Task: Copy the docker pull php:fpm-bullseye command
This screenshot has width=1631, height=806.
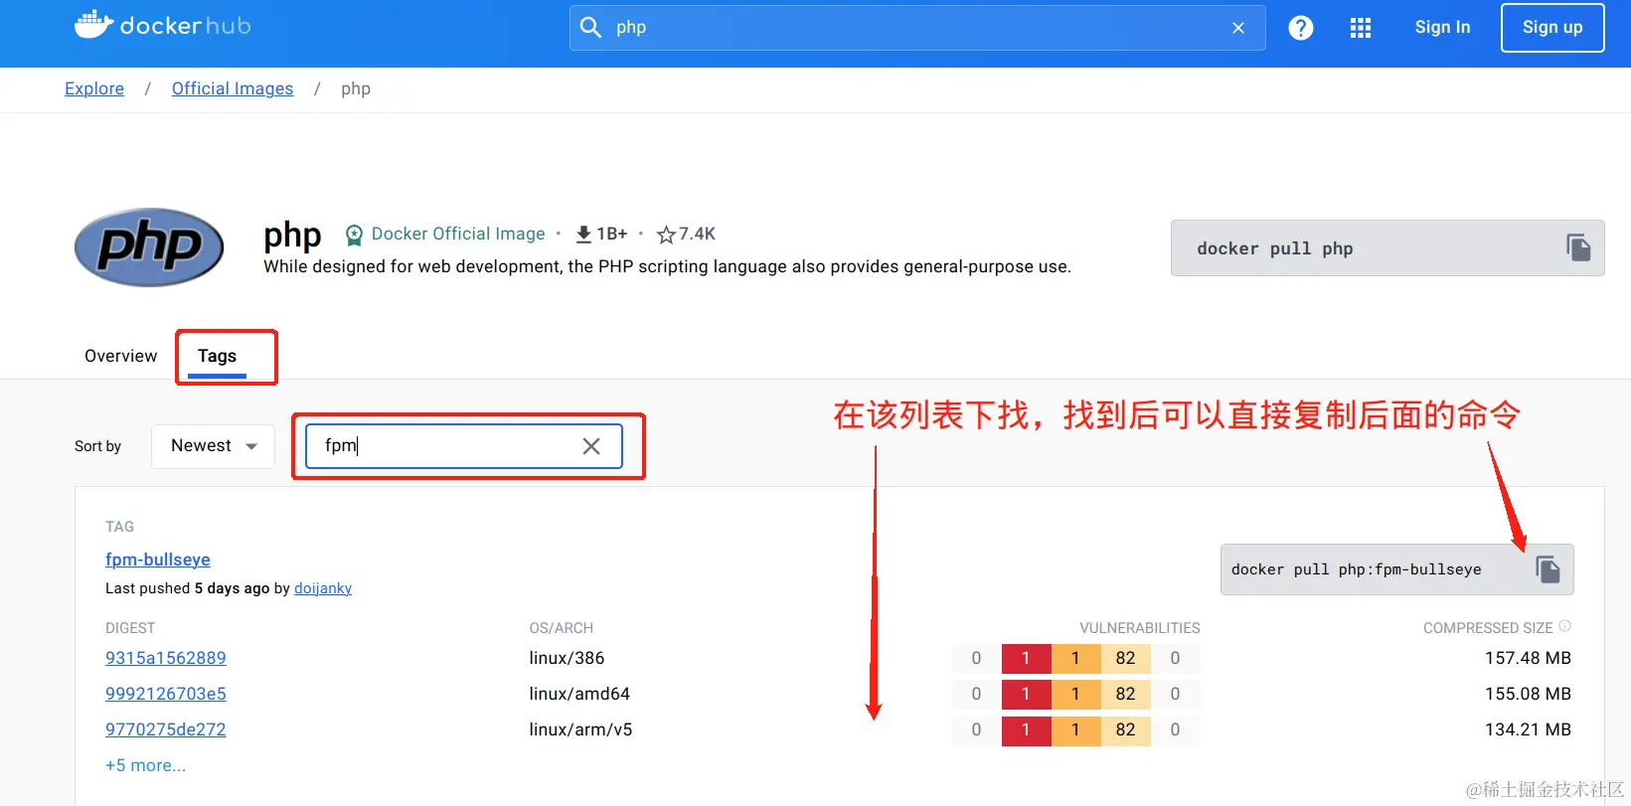Action: pyautogui.click(x=1548, y=569)
